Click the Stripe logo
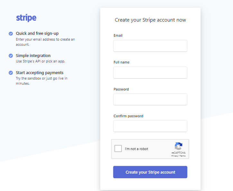Viewport: 233px width, 191px height. coord(26,18)
